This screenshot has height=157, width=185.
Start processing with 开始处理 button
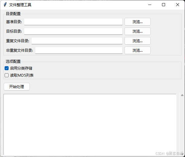17,87
